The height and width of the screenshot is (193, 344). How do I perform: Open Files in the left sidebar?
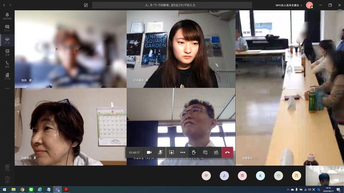click(7, 76)
